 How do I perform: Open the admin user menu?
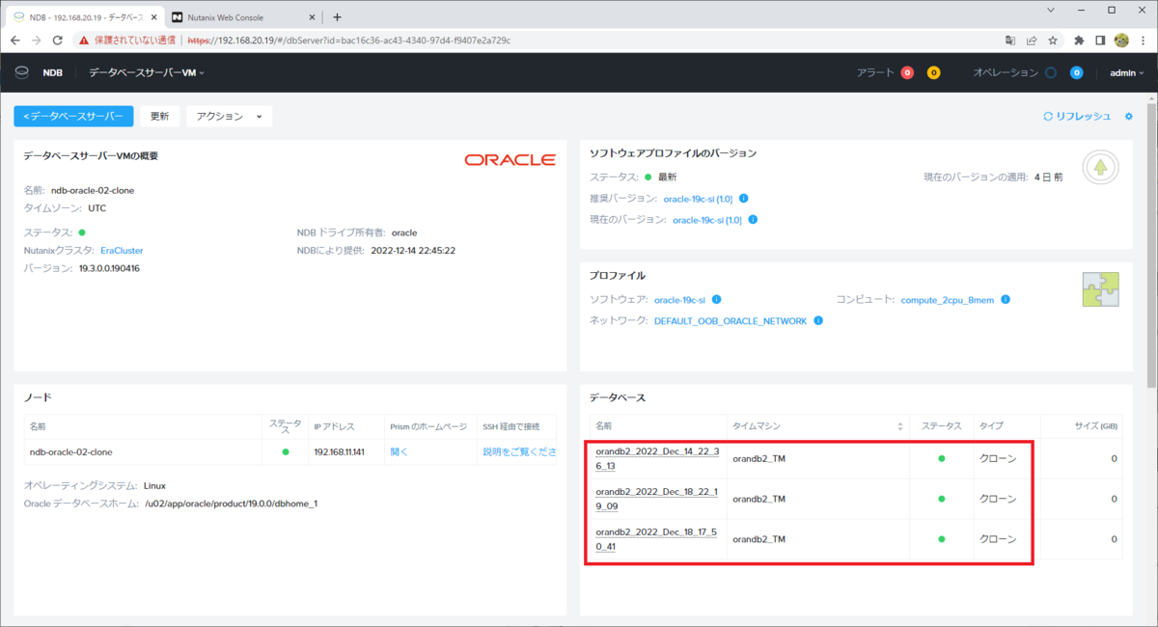1126,72
